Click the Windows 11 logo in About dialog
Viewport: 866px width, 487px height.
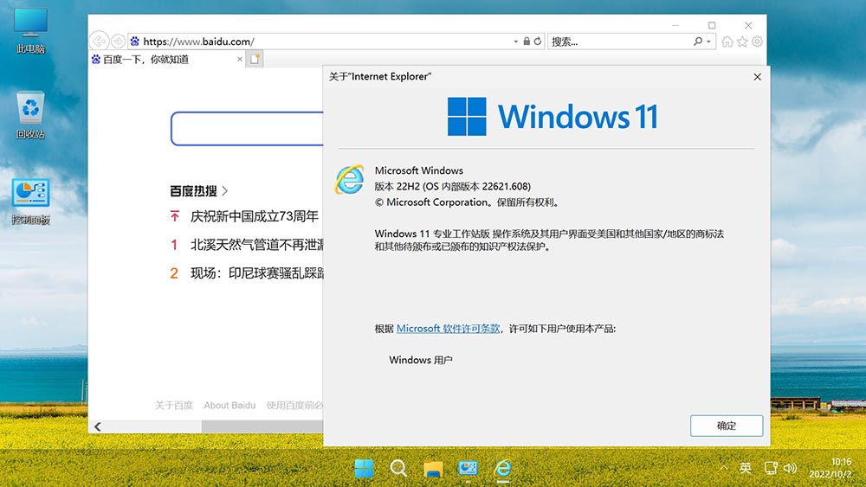point(553,117)
